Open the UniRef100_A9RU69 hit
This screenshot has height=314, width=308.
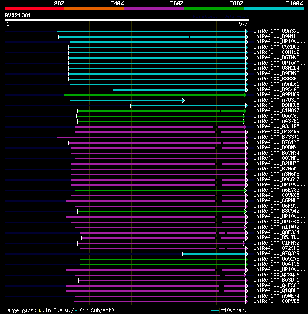(276, 94)
